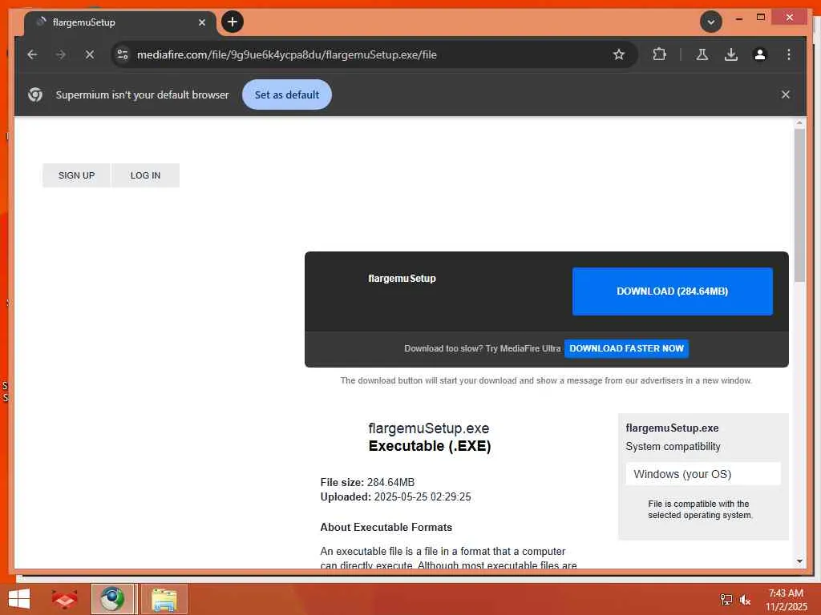Image resolution: width=821 pixels, height=615 pixels.
Task: Click the scrollbar up arrow
Action: [799, 123]
